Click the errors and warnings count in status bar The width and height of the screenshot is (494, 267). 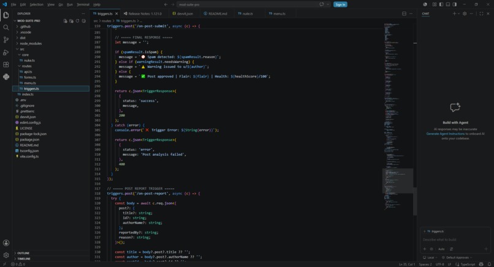pyautogui.click(x=18, y=264)
